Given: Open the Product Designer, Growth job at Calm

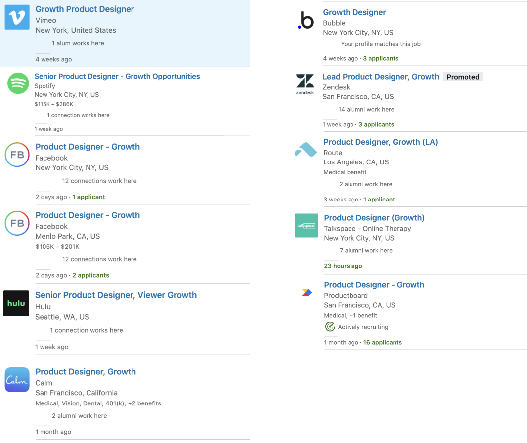Looking at the screenshot, I should [x=86, y=372].
